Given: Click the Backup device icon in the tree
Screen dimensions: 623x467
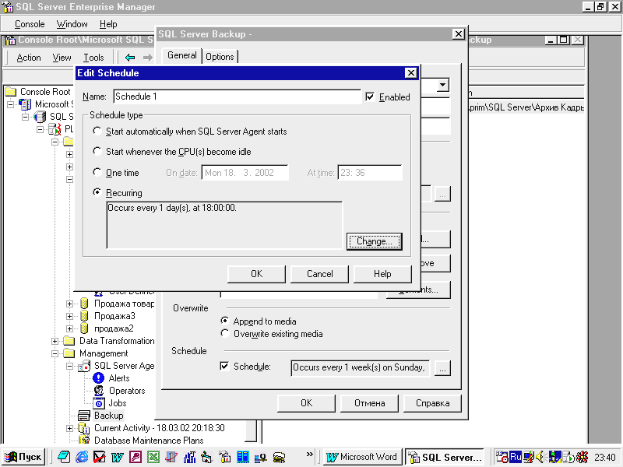Looking at the screenshot, I should pos(84,416).
